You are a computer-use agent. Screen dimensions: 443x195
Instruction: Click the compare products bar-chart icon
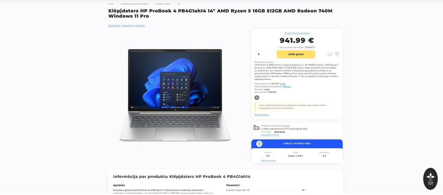[330, 54]
